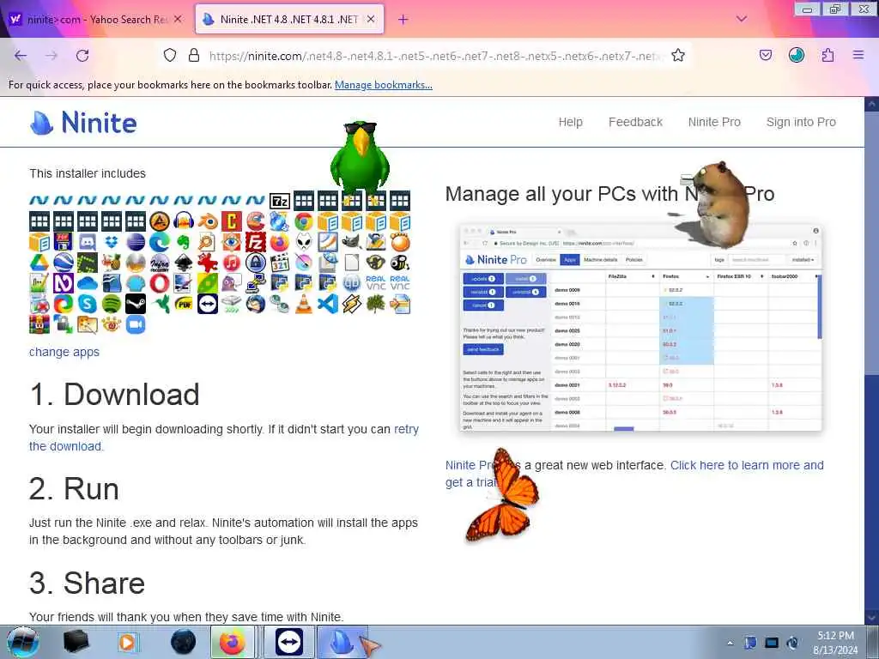879x659 pixels.
Task: Select the Ninite .NET 4.8 tab
Action: pyautogui.click(x=289, y=20)
